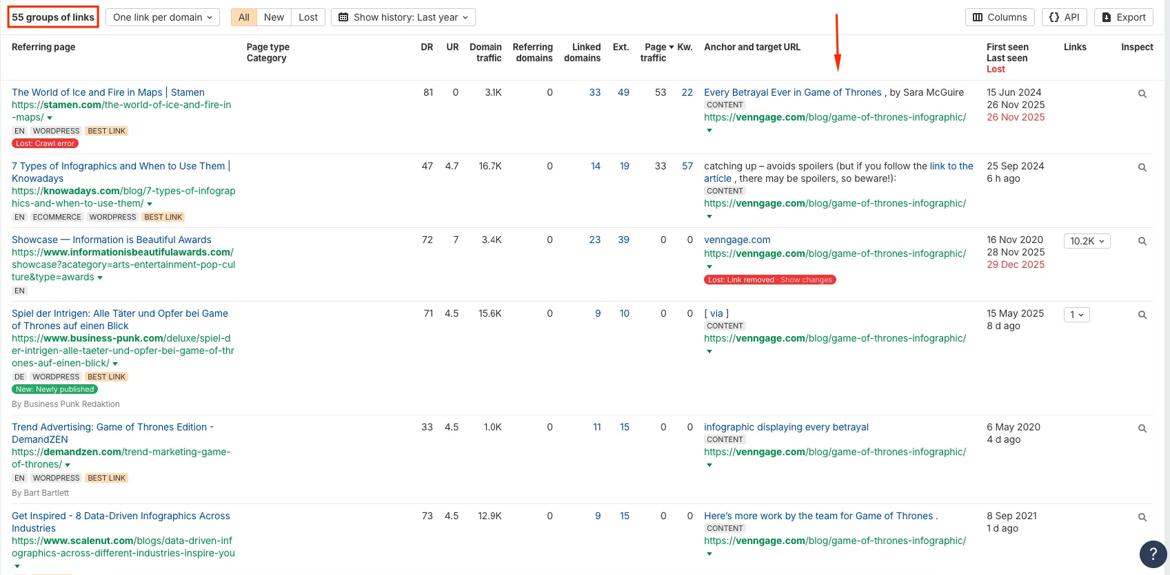The width and height of the screenshot is (1170, 575).
Task: Switch to the Lost links tab
Action: [308, 17]
